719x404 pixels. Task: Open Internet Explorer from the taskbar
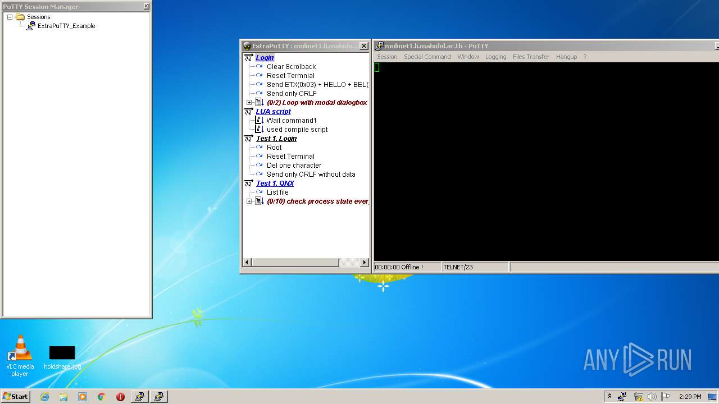point(44,397)
